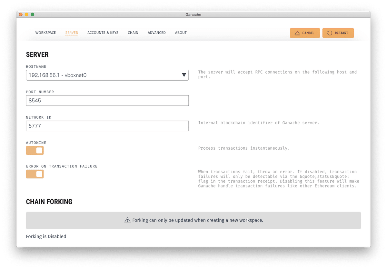Open the Advanced tab

coord(157,33)
